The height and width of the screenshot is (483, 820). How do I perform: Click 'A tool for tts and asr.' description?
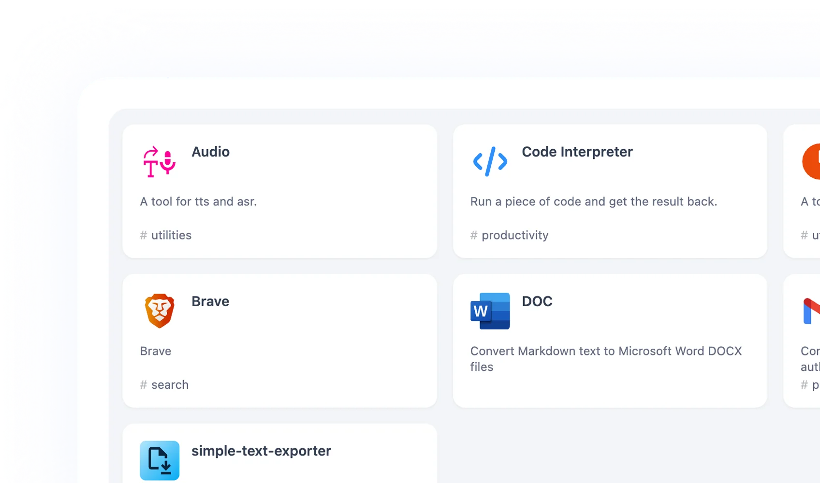[x=198, y=201]
